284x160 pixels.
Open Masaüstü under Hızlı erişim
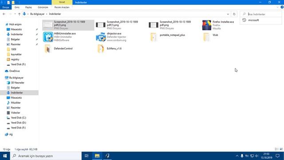tap(16, 29)
